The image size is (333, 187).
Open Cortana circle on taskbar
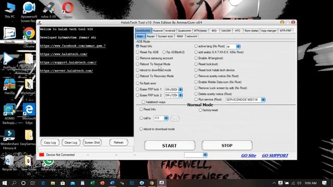pyautogui.click(x=23, y=183)
